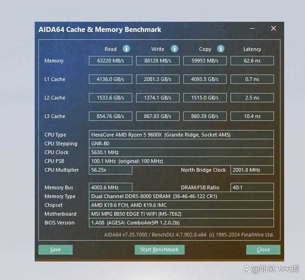Viewport: 305px width, 280px height.
Task: Click Motherboard field MSI MPG B850
Action: [x=181, y=214]
